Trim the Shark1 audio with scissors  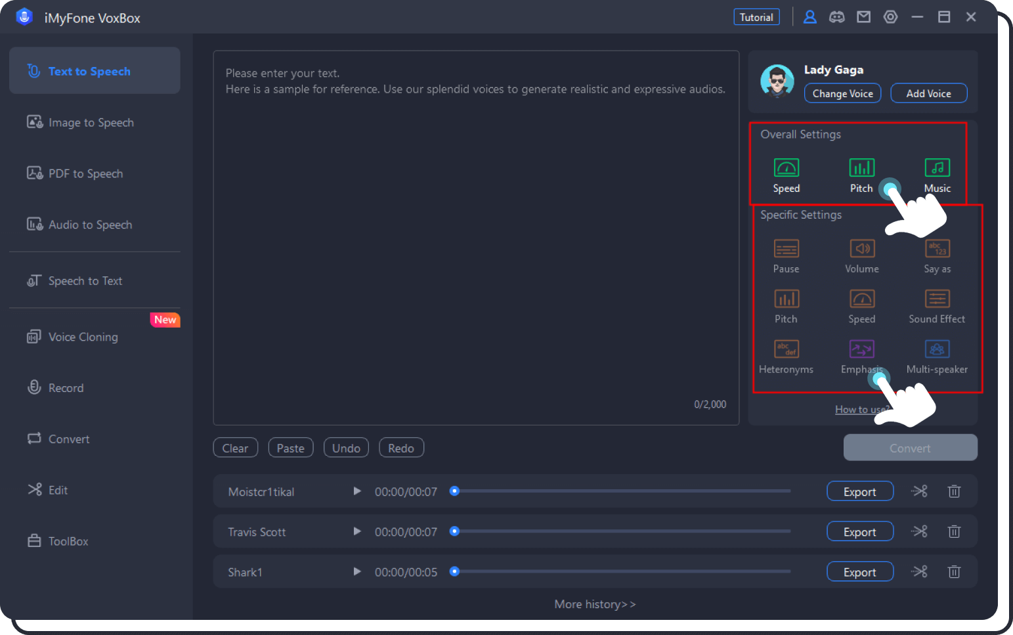[920, 571]
